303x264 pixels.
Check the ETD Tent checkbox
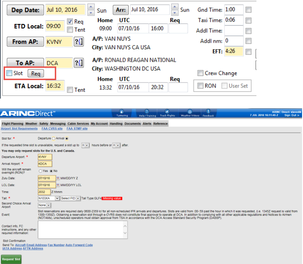click(70, 30)
